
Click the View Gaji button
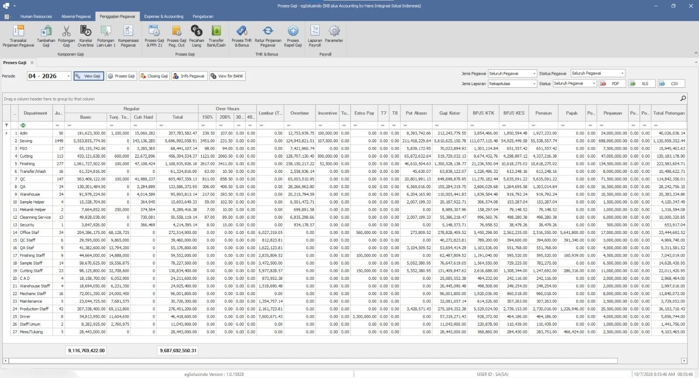tap(89, 76)
